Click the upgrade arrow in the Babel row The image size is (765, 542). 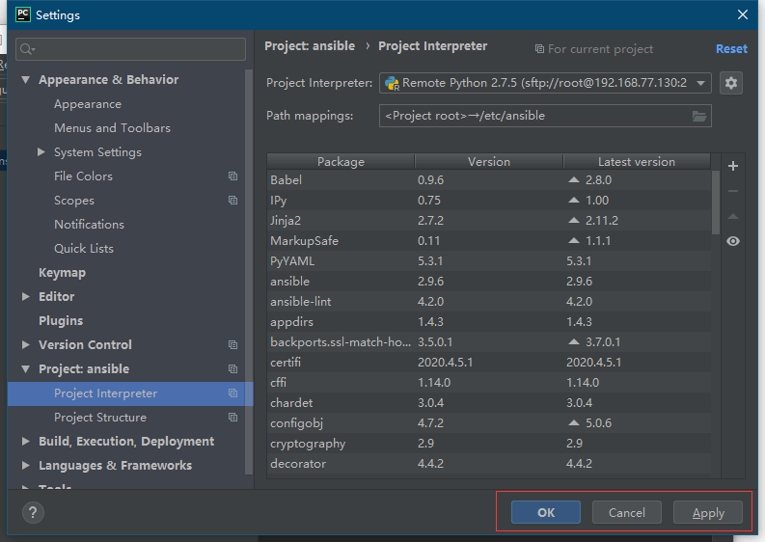pyautogui.click(x=574, y=180)
